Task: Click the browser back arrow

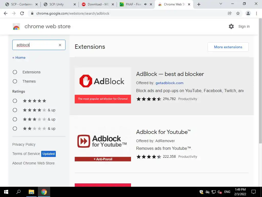Action: [x=6, y=13]
